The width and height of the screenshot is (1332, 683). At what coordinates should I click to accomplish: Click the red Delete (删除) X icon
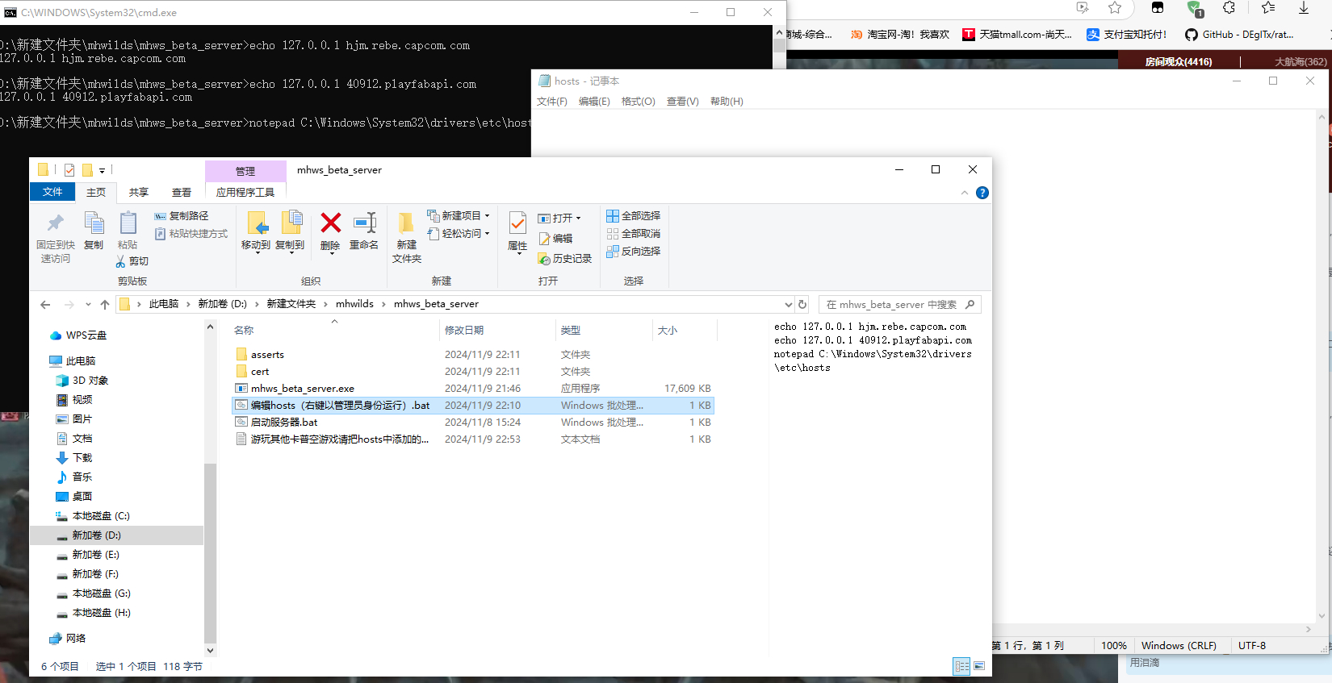click(331, 223)
